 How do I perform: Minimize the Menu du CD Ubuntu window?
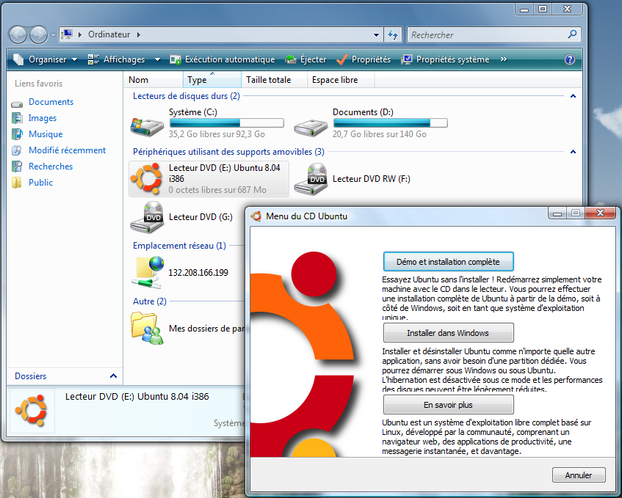pos(557,213)
